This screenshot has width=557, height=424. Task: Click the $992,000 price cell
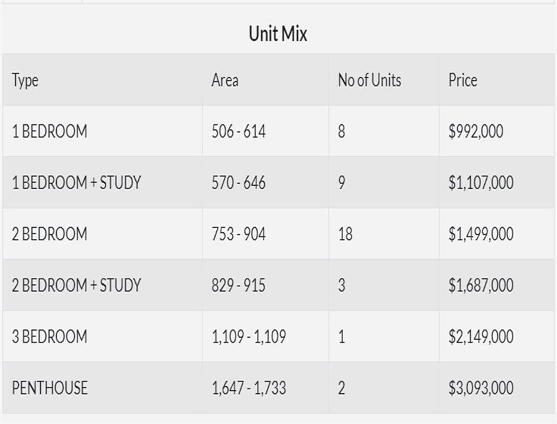point(475,131)
